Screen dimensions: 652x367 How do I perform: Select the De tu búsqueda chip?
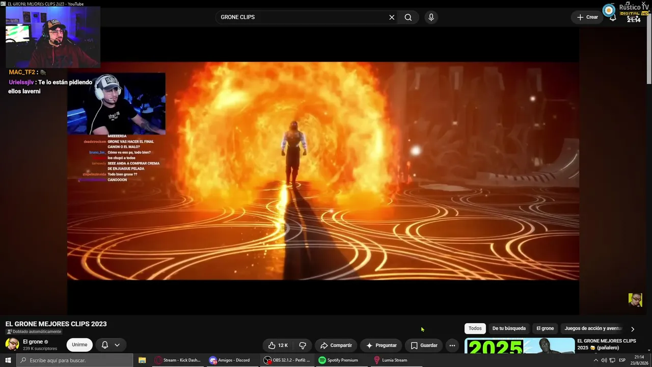pos(509,329)
